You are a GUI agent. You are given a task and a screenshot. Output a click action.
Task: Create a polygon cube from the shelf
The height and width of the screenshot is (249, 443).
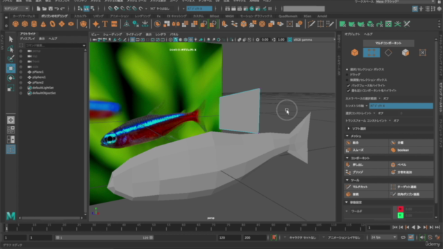click(25, 24)
